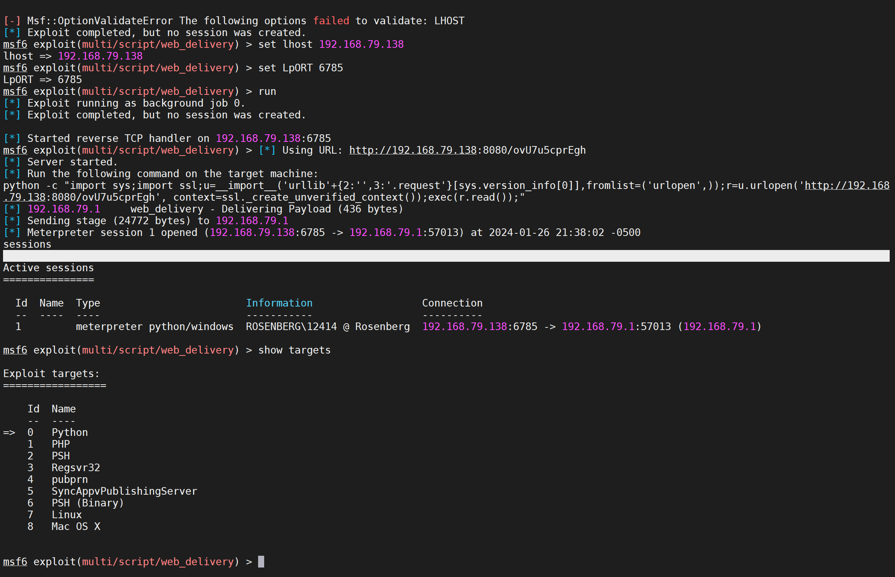895x577 pixels.
Task: Click the red 'failed' word in error
Action: (x=331, y=21)
